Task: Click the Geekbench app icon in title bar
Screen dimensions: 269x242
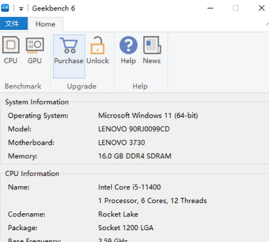Action: tap(5, 8)
